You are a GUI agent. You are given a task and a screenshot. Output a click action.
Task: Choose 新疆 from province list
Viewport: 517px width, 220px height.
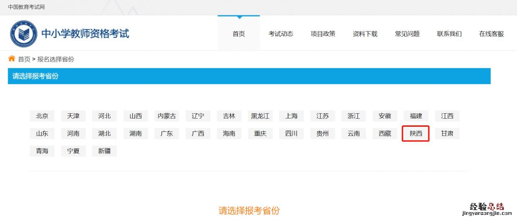pyautogui.click(x=104, y=151)
